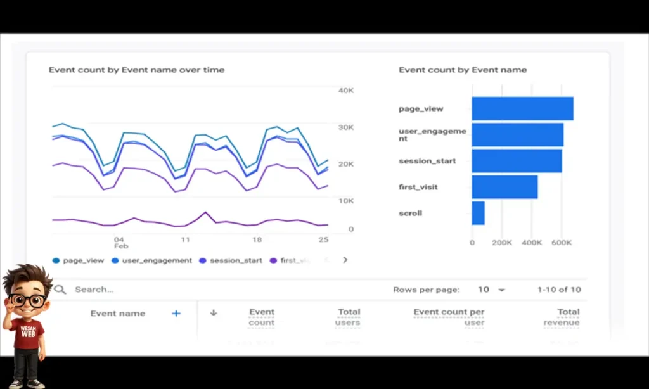Select the session_start bar in bar chart

click(517, 161)
